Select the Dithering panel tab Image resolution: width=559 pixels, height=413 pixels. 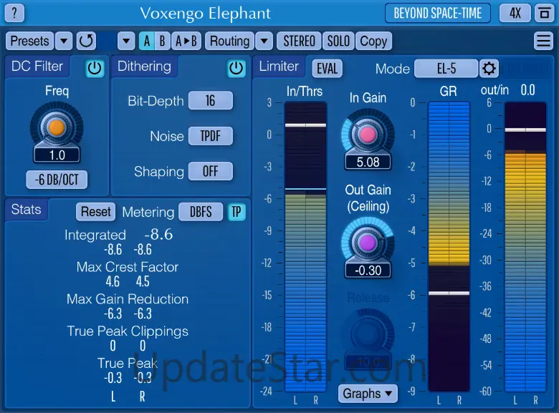click(144, 67)
